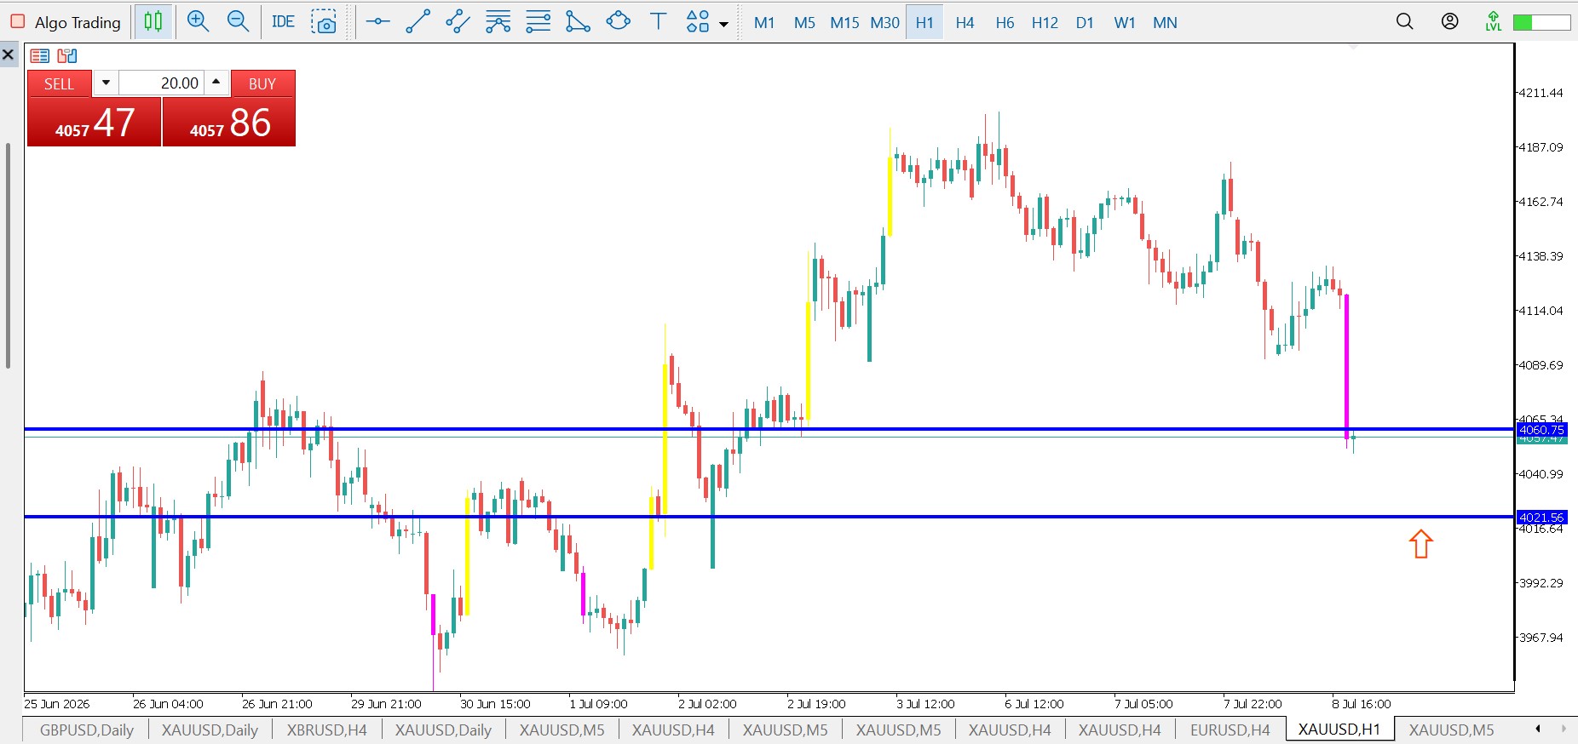Switch to M1 timeframe
1578x744 pixels.
point(764,23)
